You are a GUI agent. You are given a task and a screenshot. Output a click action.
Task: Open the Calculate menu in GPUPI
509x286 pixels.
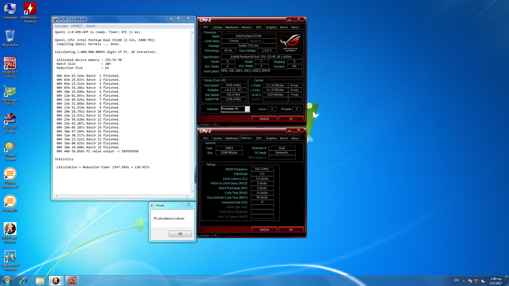(x=61, y=26)
